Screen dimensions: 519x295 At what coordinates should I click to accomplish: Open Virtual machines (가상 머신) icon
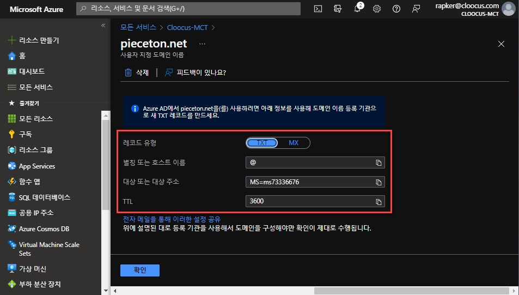(x=12, y=268)
